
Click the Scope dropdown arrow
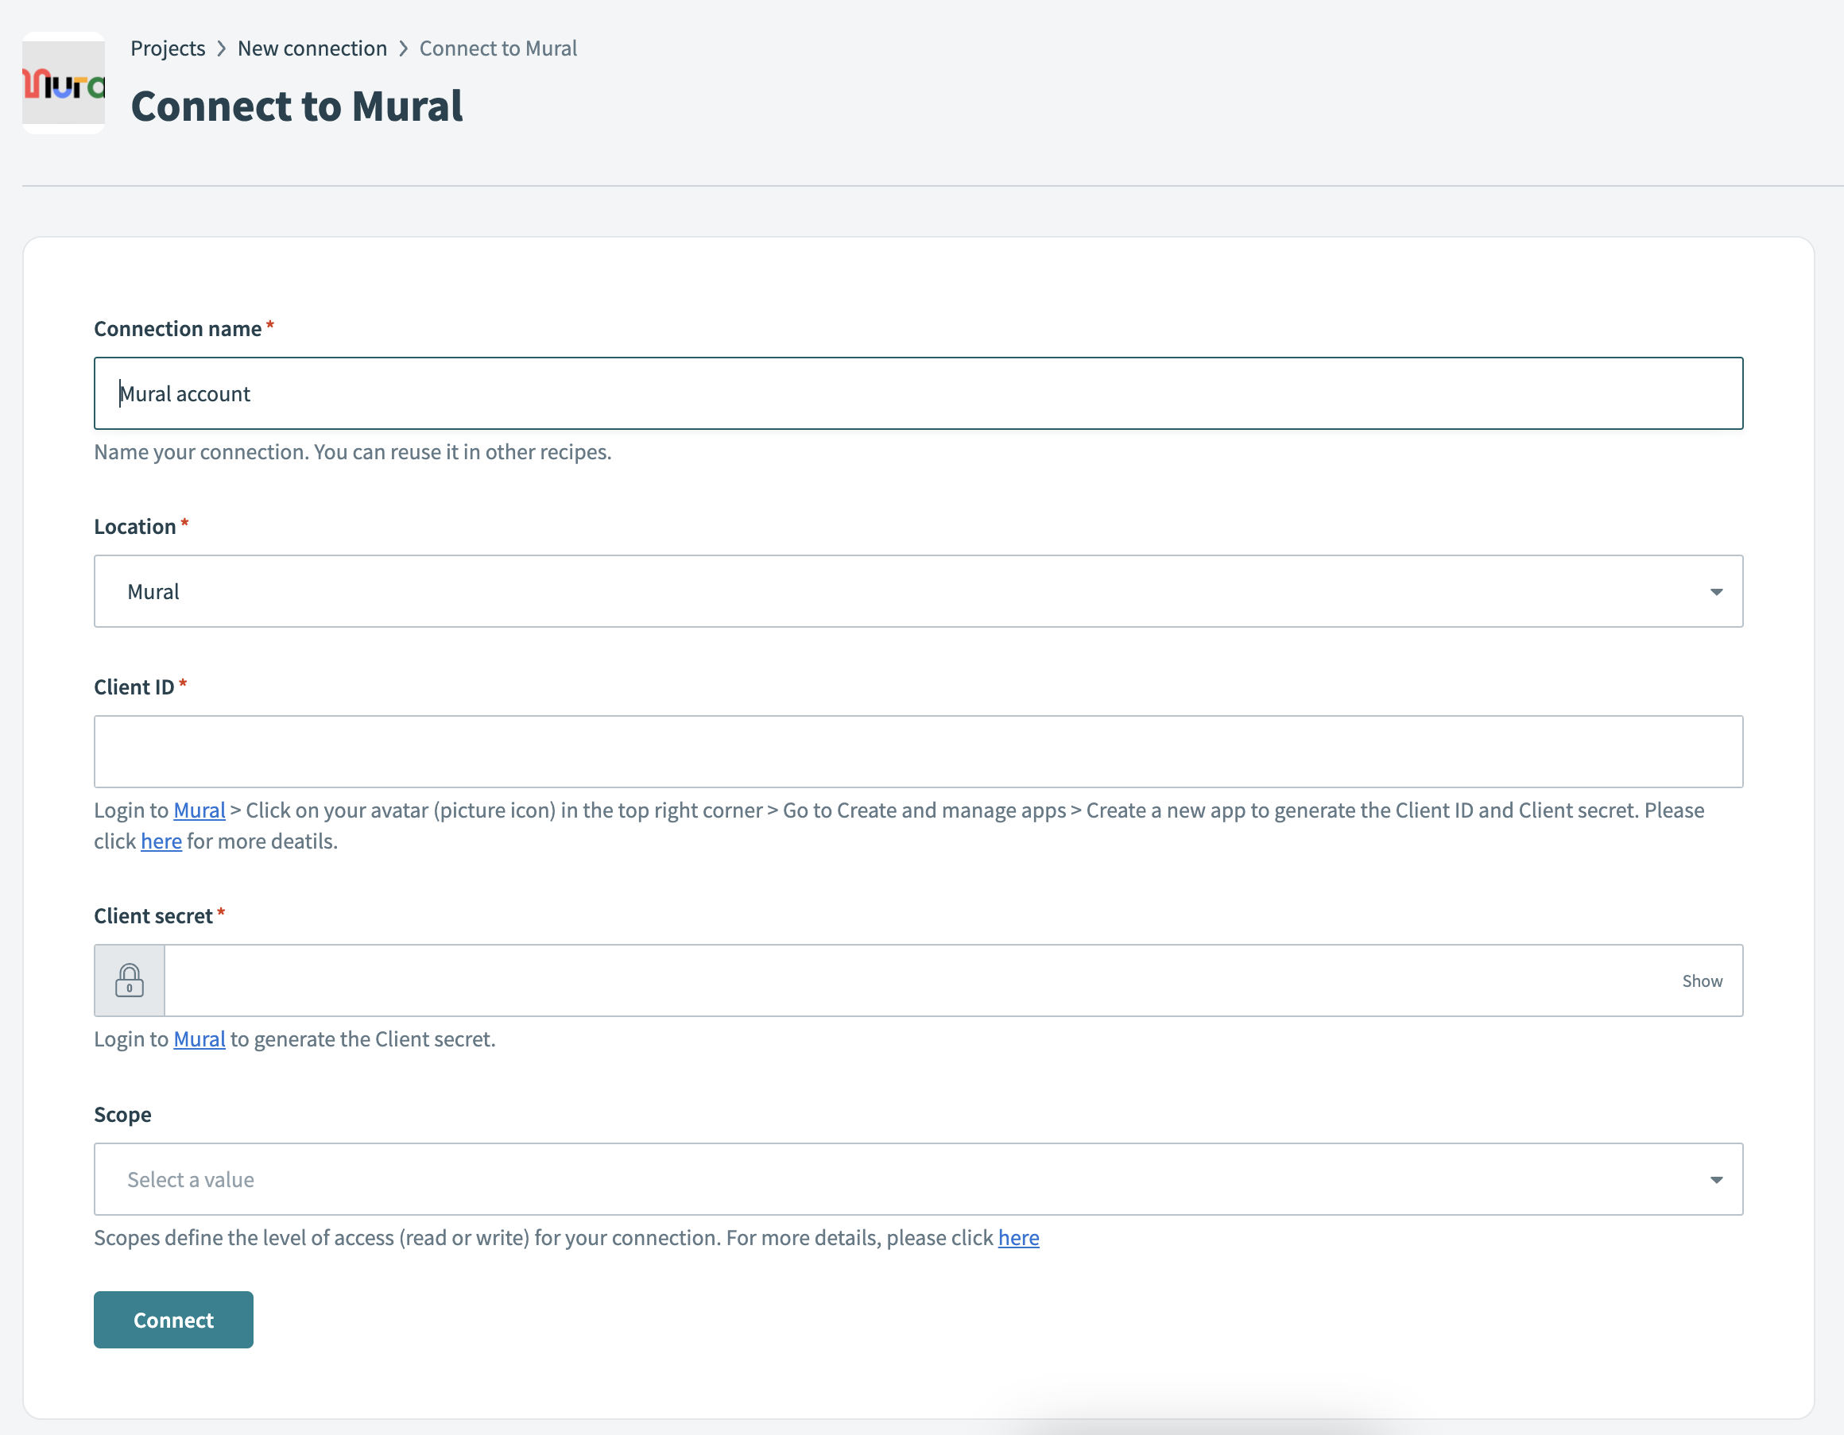[x=1716, y=1179]
